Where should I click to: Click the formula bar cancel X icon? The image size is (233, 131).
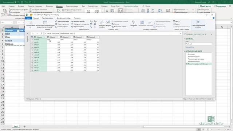pyautogui.click(x=33, y=33)
